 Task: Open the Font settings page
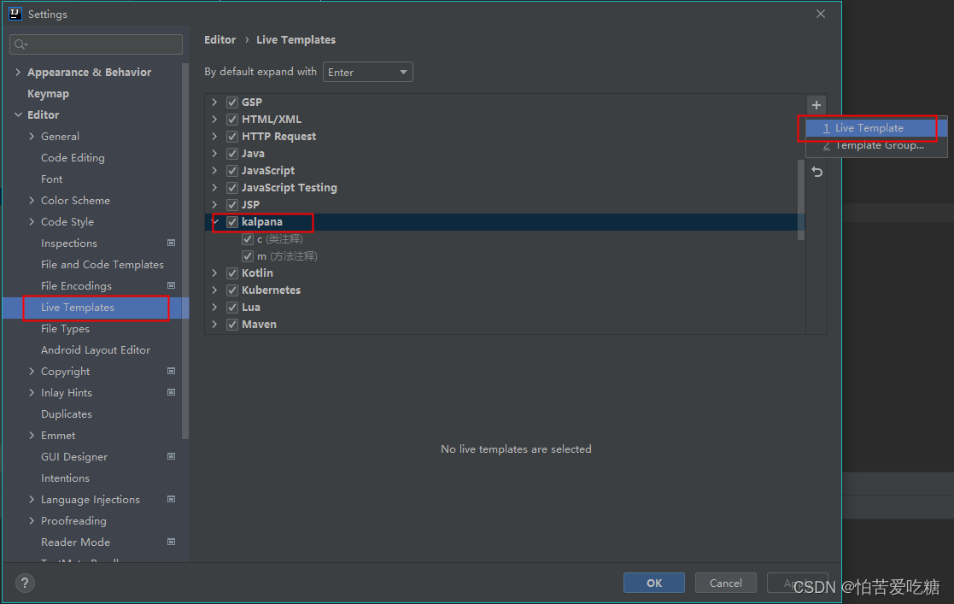click(52, 179)
